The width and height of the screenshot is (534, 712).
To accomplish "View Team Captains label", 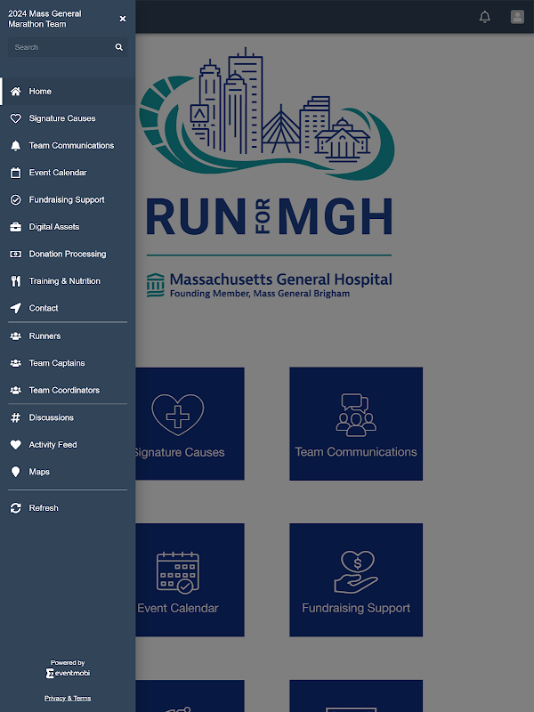I will click(57, 363).
